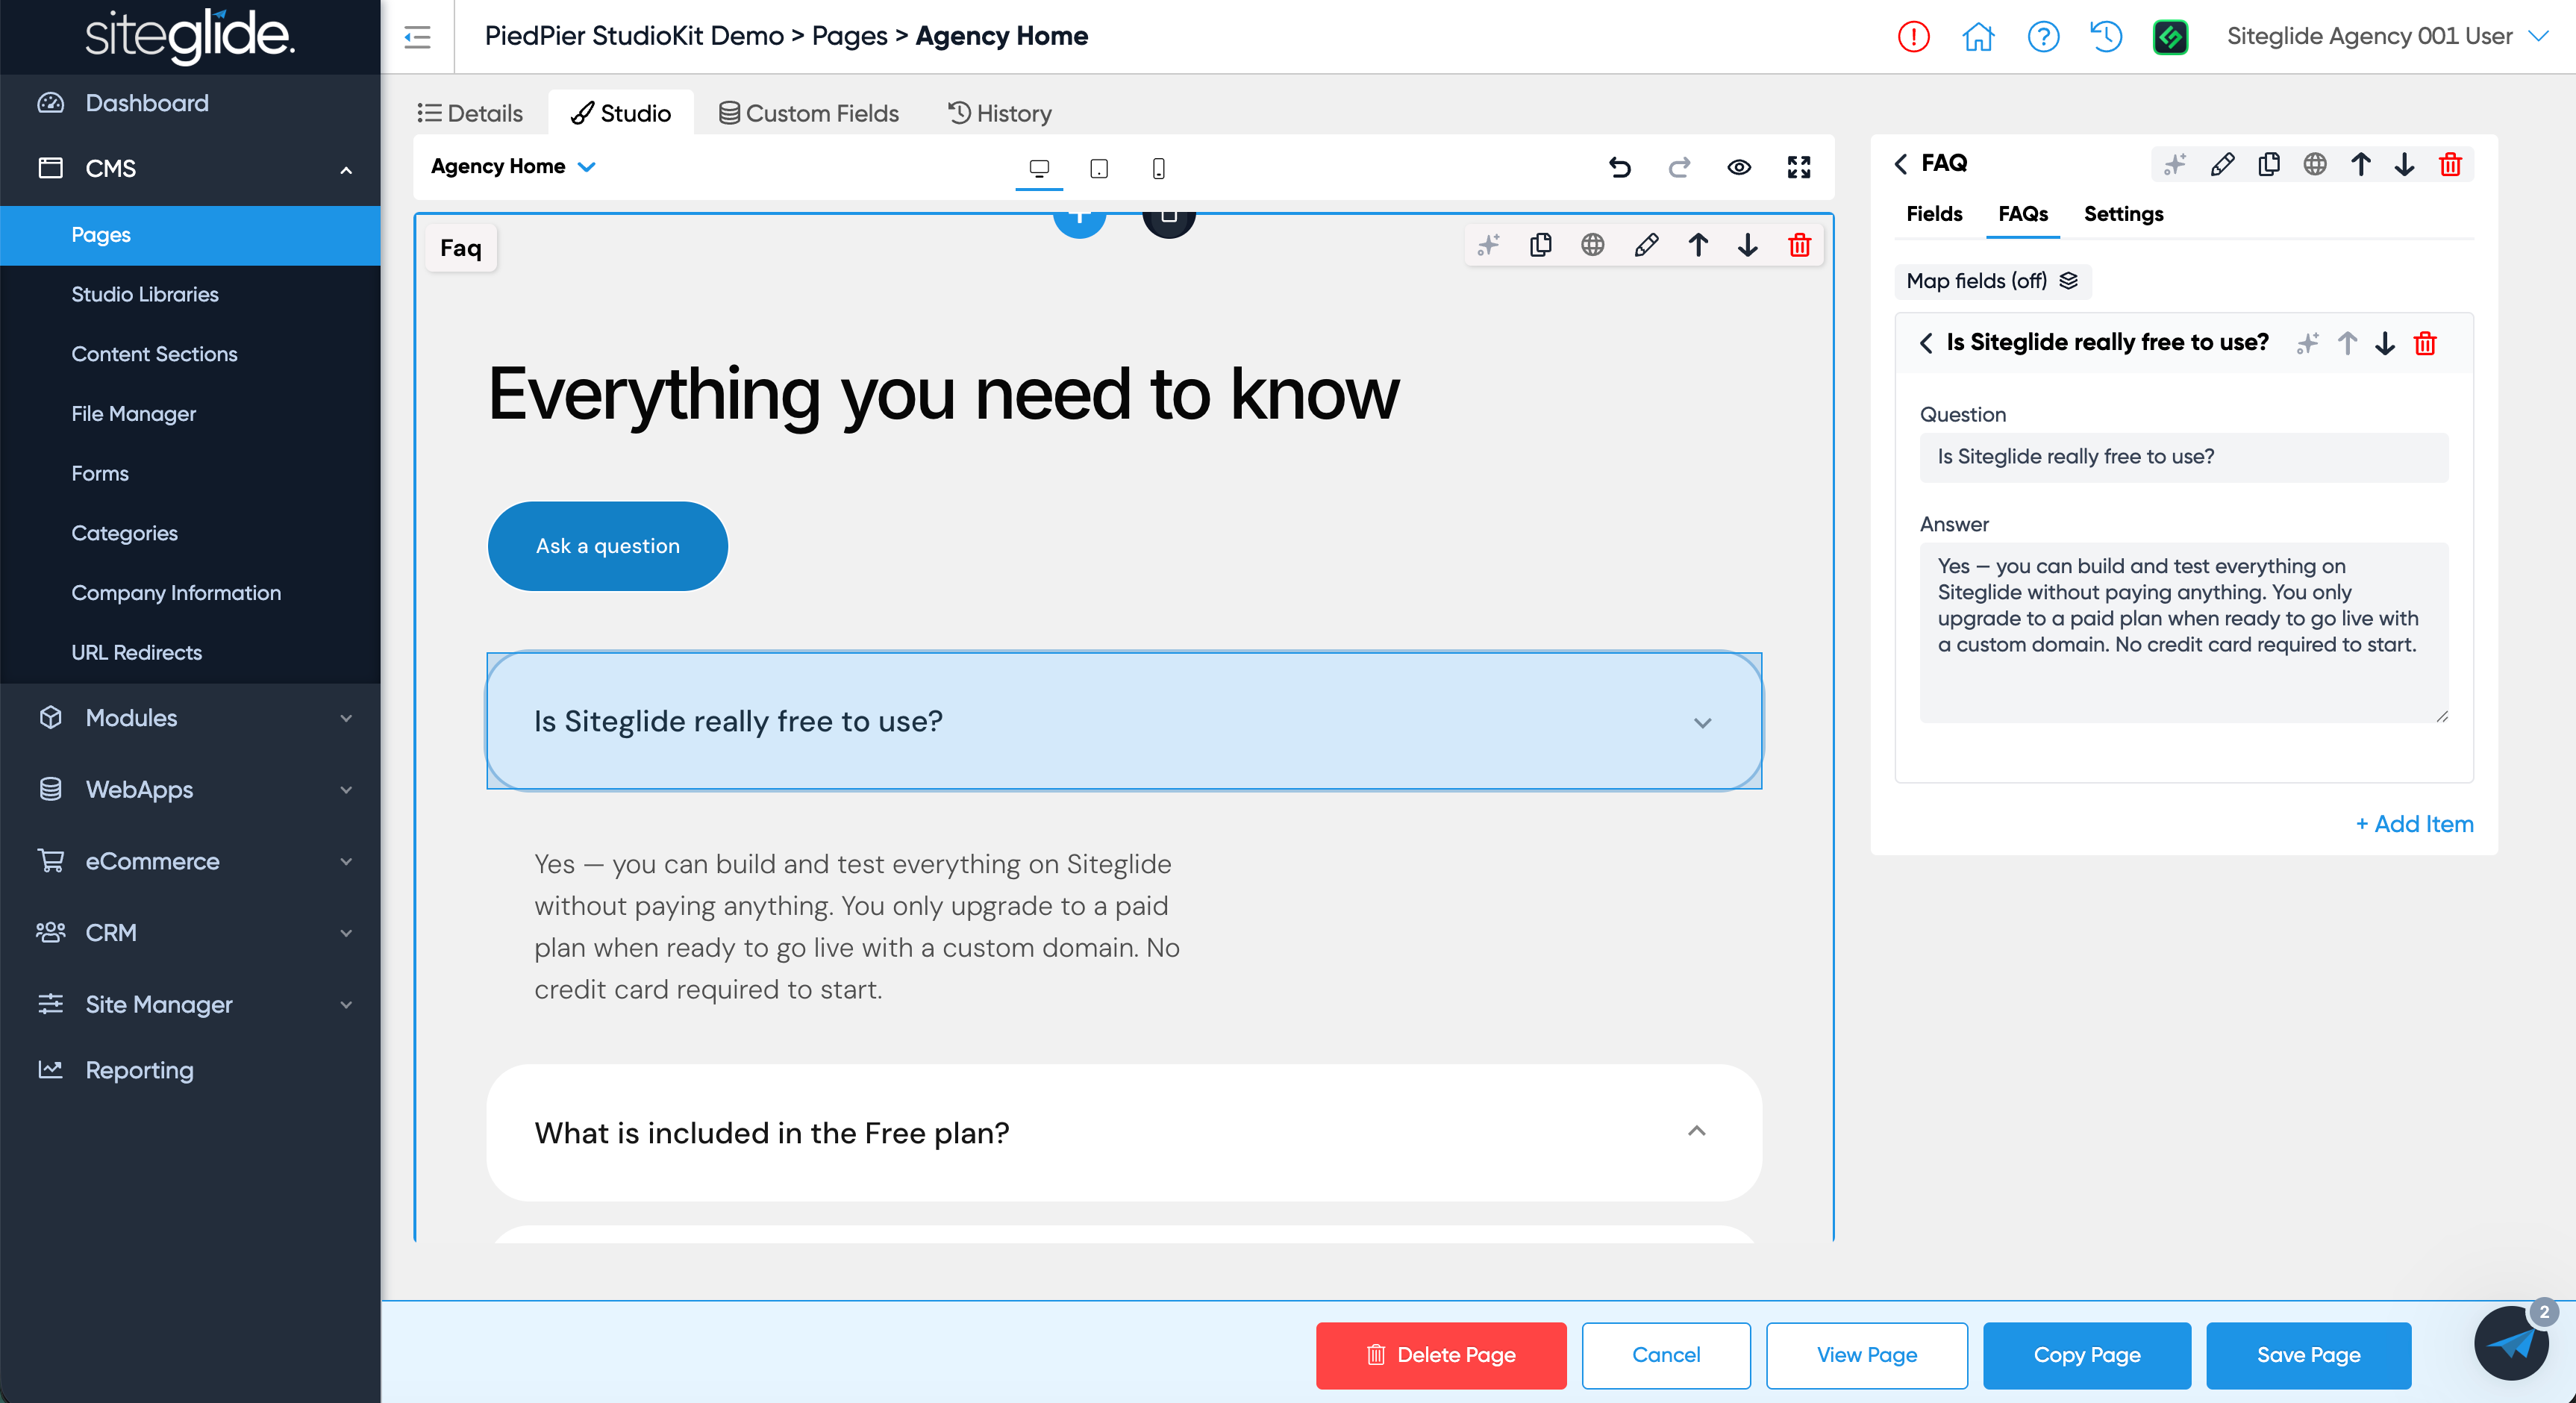
Task: Toggle Map fields (off)
Action: point(1992,281)
